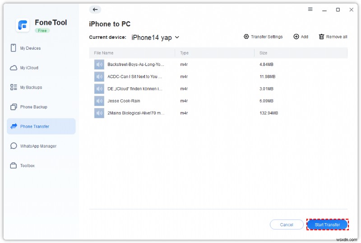Click the Transfer Settings gear icon
Screen dimensions: 361x243
coord(246,37)
